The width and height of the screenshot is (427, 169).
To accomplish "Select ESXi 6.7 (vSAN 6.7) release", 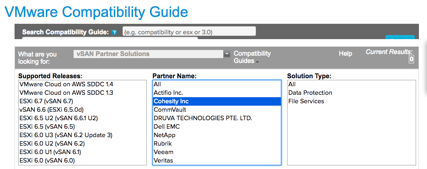I will click(46, 101).
